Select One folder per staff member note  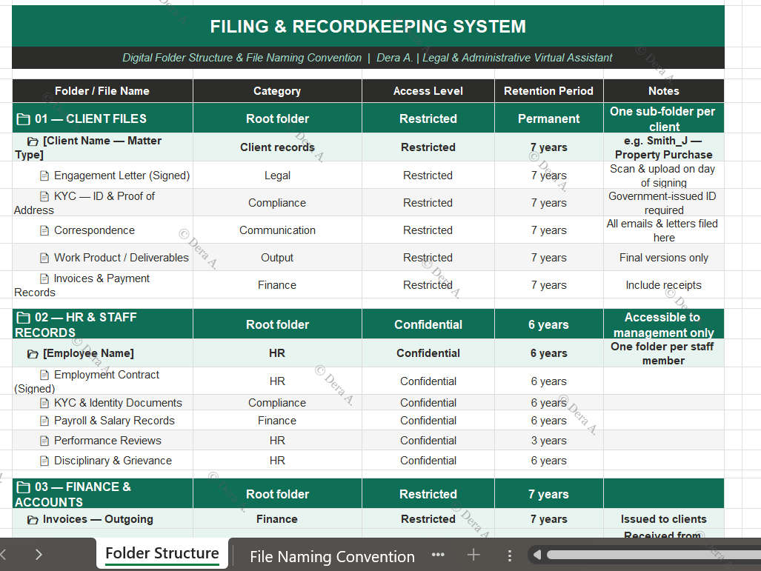[663, 353]
